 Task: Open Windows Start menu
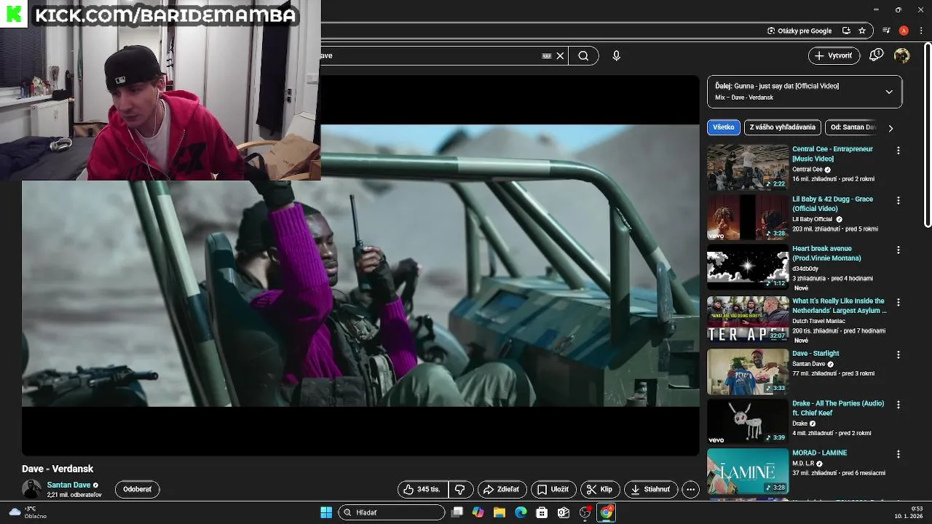[x=326, y=512]
